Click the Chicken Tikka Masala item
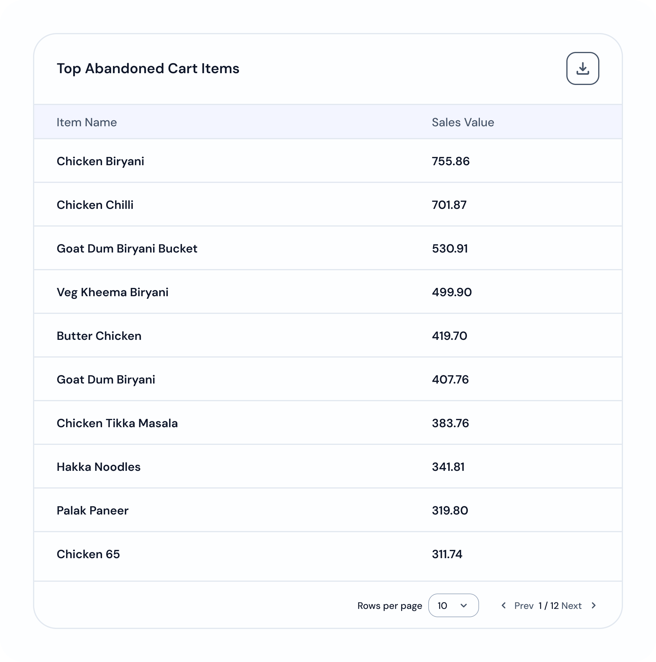 click(117, 423)
